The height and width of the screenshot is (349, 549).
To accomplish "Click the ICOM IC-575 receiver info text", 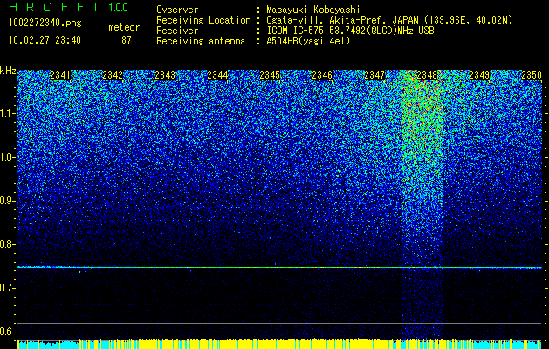I will [350, 31].
